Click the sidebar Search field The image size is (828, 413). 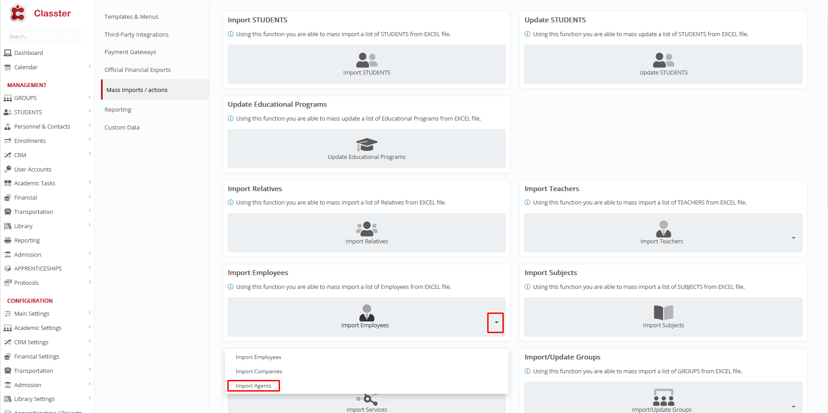(x=45, y=37)
